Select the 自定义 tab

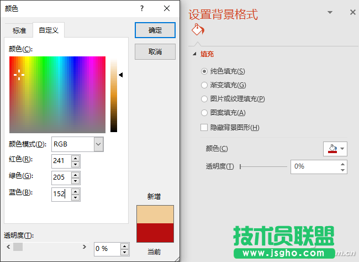(x=49, y=30)
